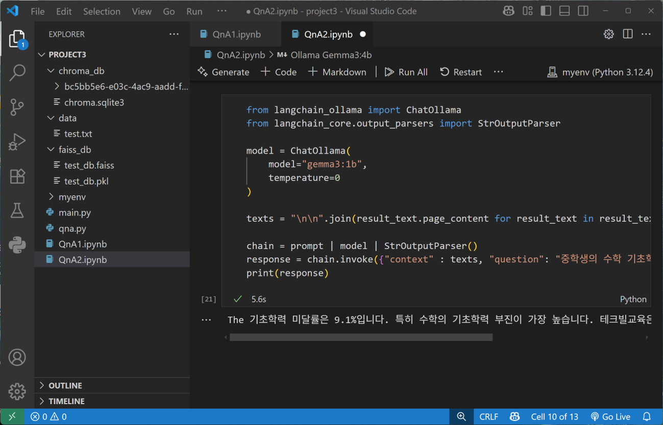Open Source Control view icon
This screenshot has width=663, height=425.
pos(17,107)
